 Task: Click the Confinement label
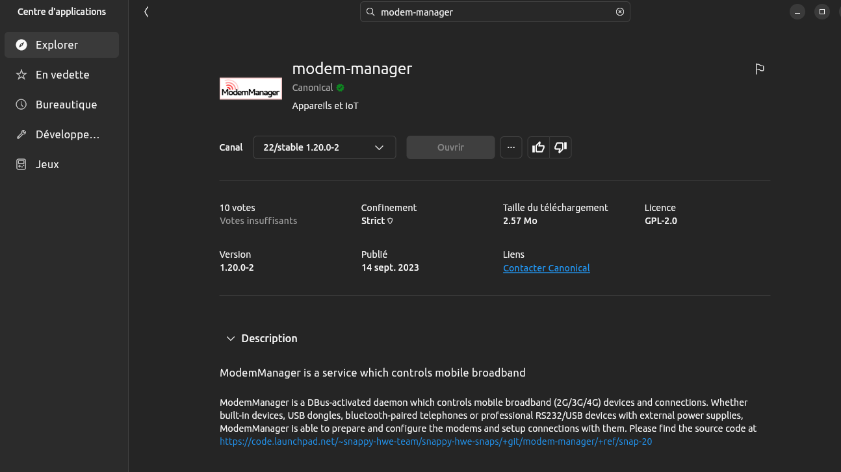389,208
